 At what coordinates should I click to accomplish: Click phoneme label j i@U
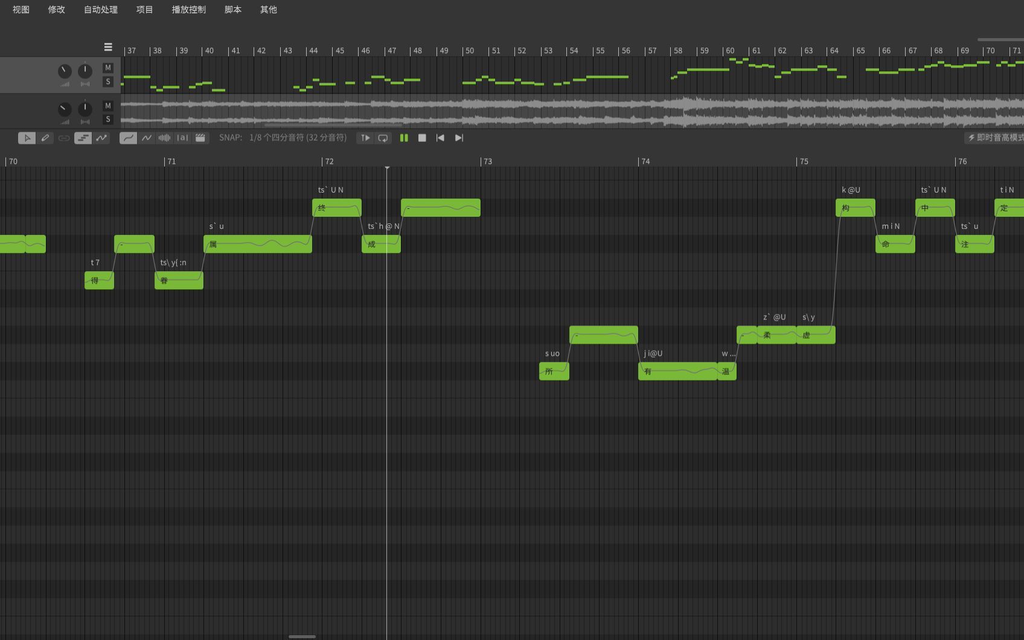[x=653, y=354]
